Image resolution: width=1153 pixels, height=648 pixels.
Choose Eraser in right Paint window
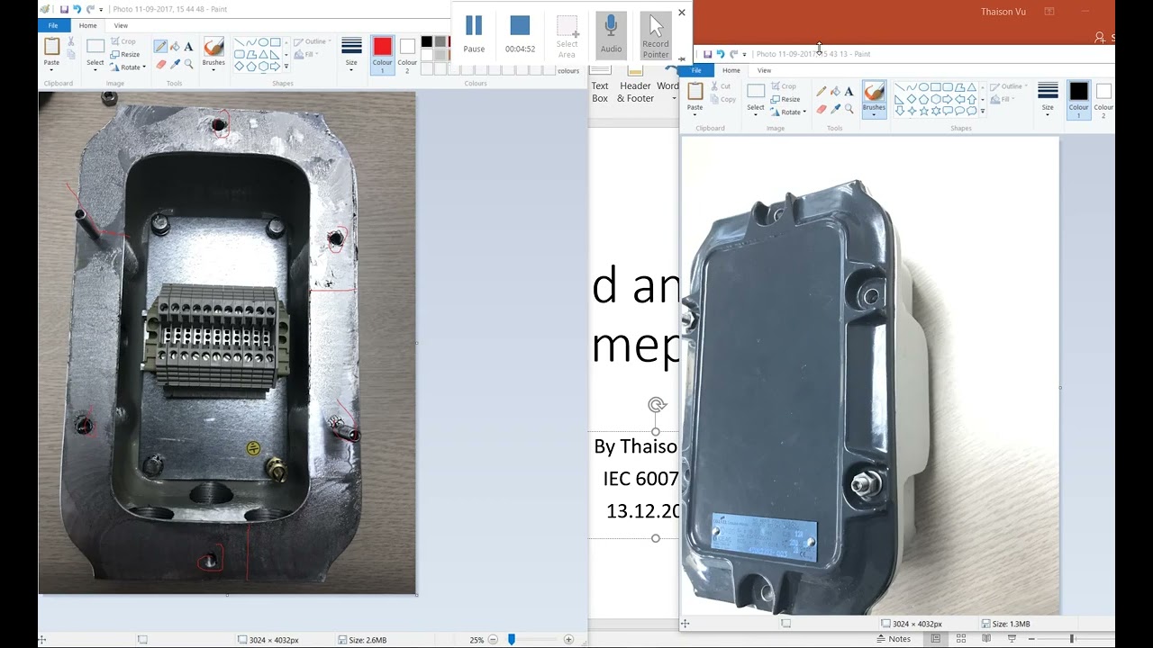(x=821, y=109)
